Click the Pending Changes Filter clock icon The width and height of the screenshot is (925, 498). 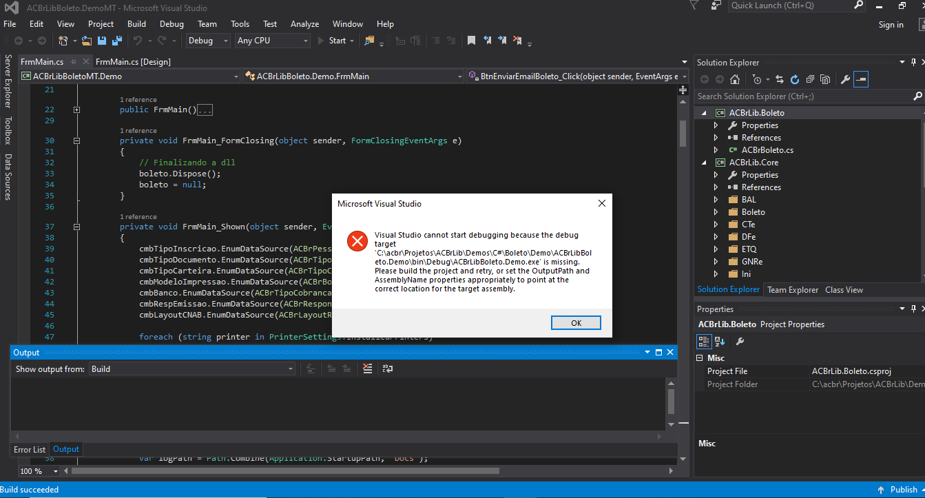coord(757,79)
